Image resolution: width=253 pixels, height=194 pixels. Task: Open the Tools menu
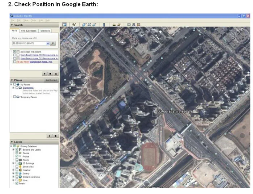33,20
